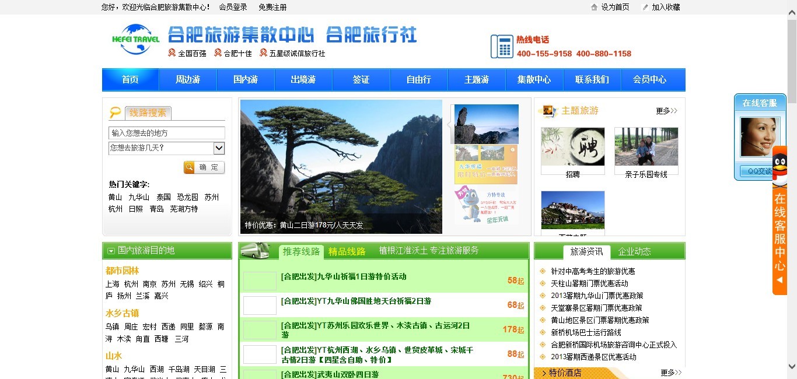Viewport: 797px width, 379px height.
Task: Click the 输入您想去的地方 input field
Action: pyautogui.click(x=166, y=133)
